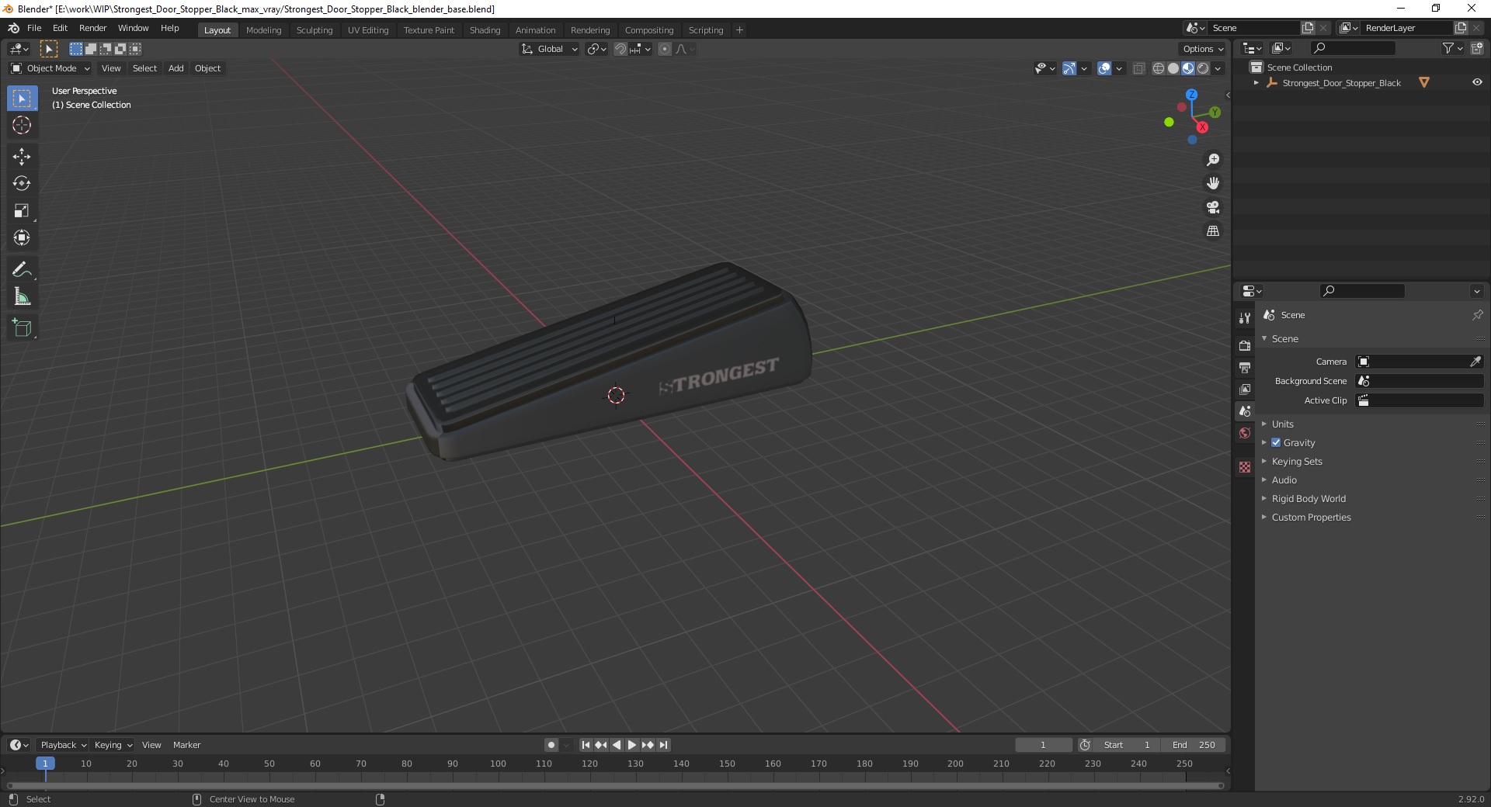Expand Strongest_Door_Stopper_Black tree item

pyautogui.click(x=1256, y=83)
